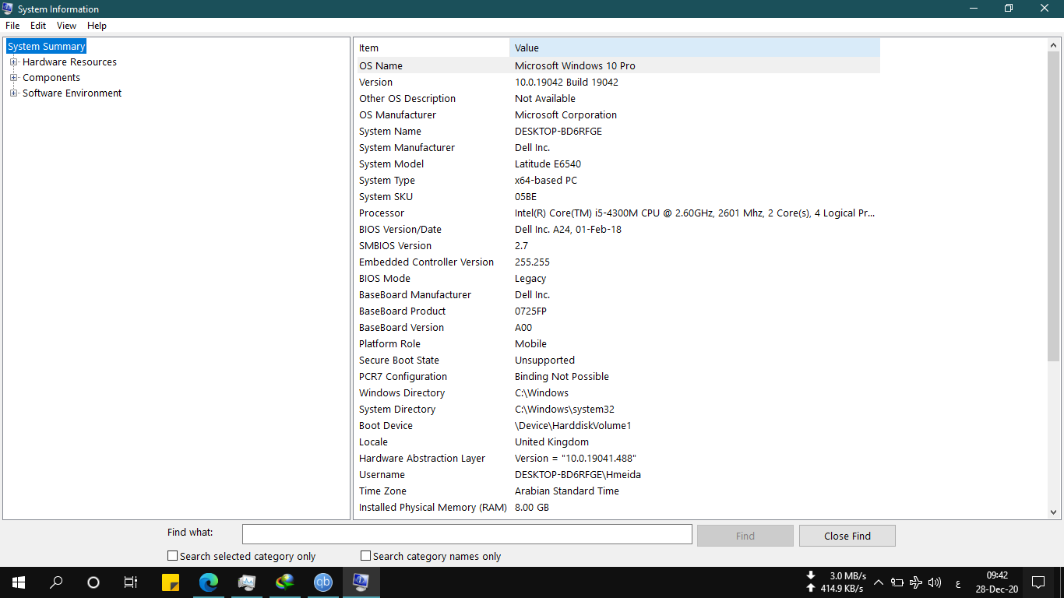Select Hardware Resources tree item
The image size is (1064, 598).
(69, 62)
